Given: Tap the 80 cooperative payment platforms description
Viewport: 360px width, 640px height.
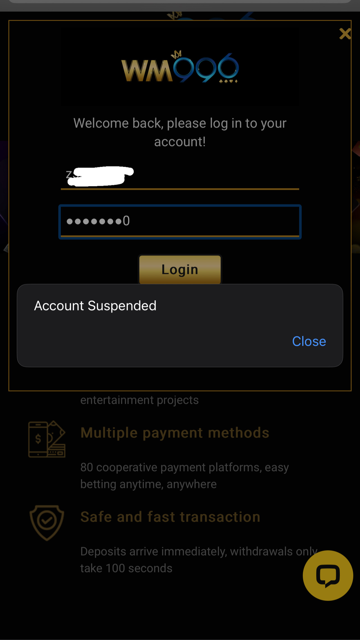Looking at the screenshot, I should tap(184, 476).
